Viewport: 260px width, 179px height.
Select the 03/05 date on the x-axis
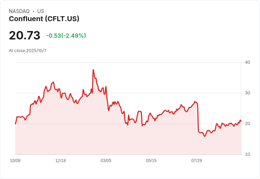(x=106, y=161)
